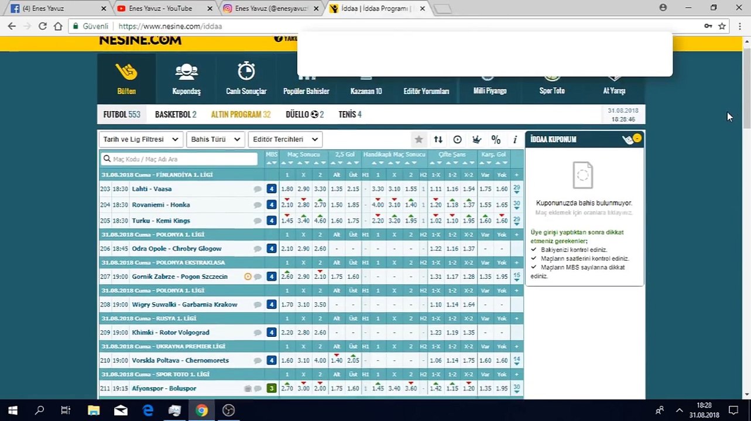
Task: Open the Mail app from the taskbar
Action: [121, 410]
